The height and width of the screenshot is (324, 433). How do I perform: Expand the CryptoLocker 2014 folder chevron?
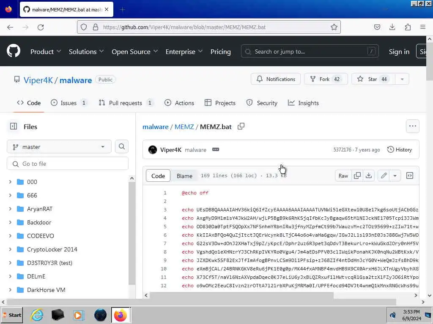[10, 249]
